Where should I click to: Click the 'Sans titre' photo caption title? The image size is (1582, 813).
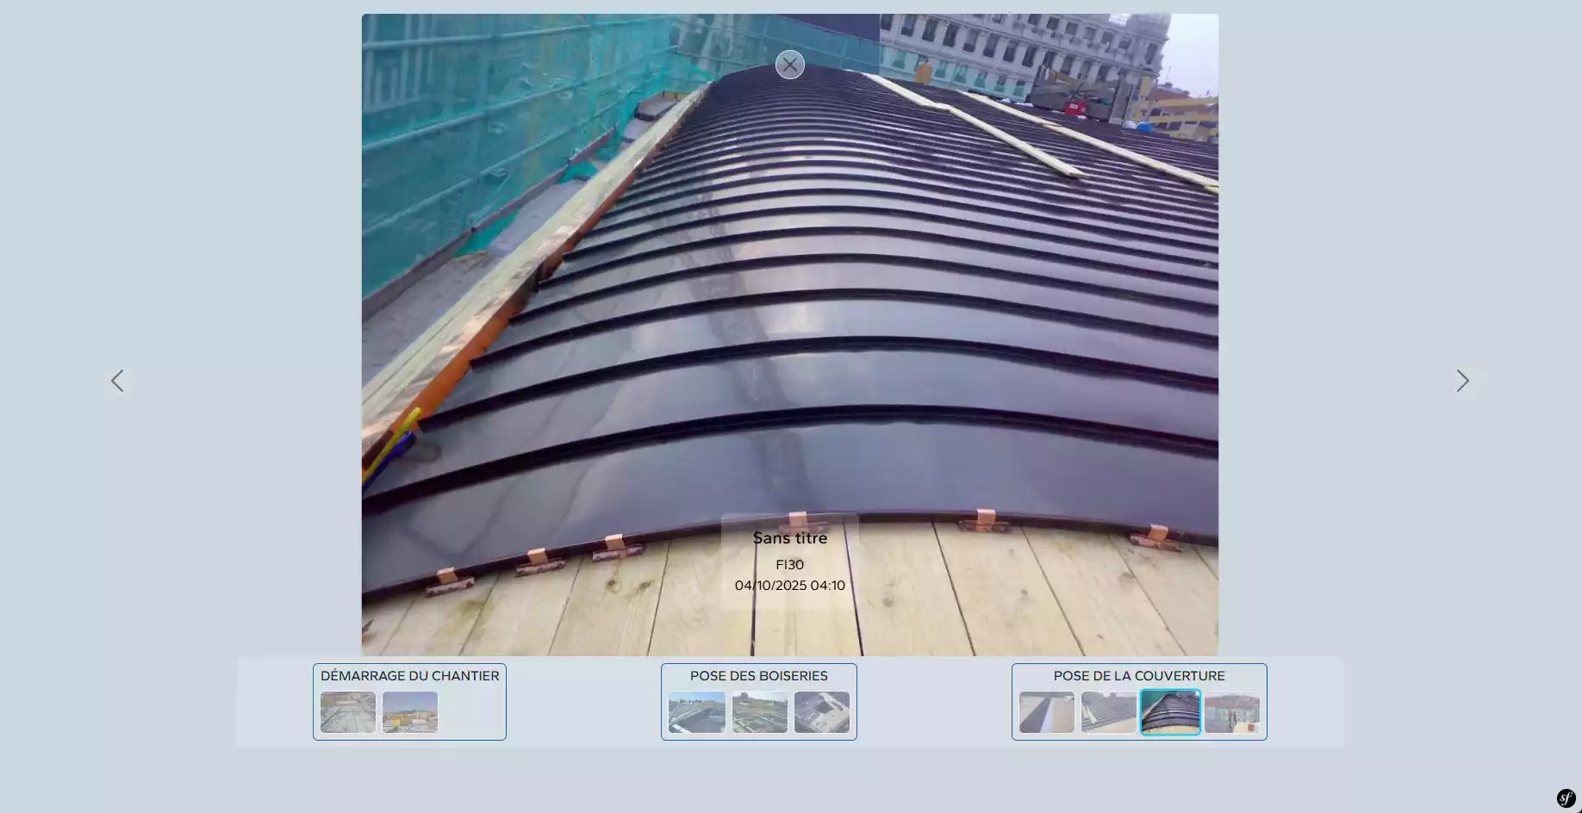tap(789, 538)
